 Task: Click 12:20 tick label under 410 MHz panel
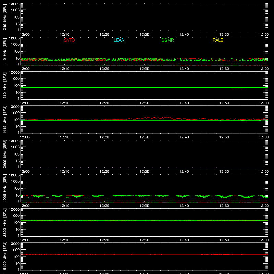coord(104,69)
